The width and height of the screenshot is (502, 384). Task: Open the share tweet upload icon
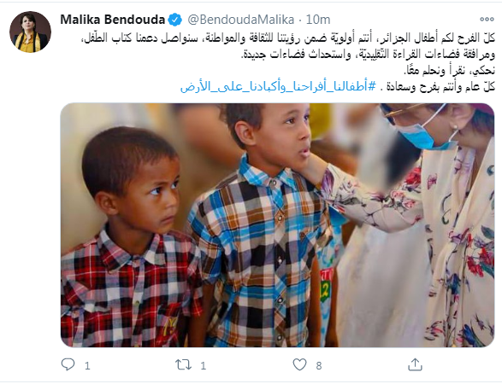pos(415,364)
